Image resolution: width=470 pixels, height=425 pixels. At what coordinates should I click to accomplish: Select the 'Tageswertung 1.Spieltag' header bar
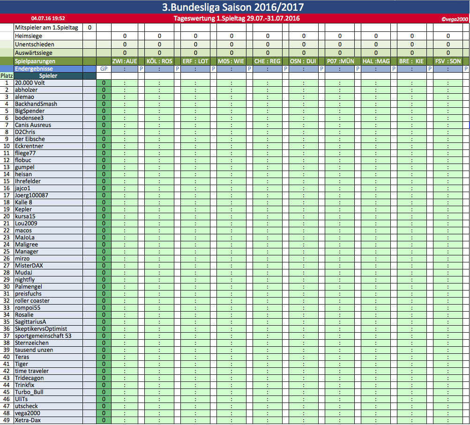237,19
